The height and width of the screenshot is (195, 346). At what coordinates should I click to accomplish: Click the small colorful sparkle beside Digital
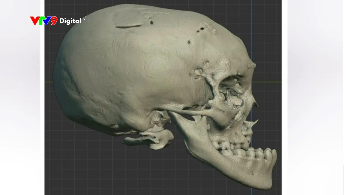[84, 19]
